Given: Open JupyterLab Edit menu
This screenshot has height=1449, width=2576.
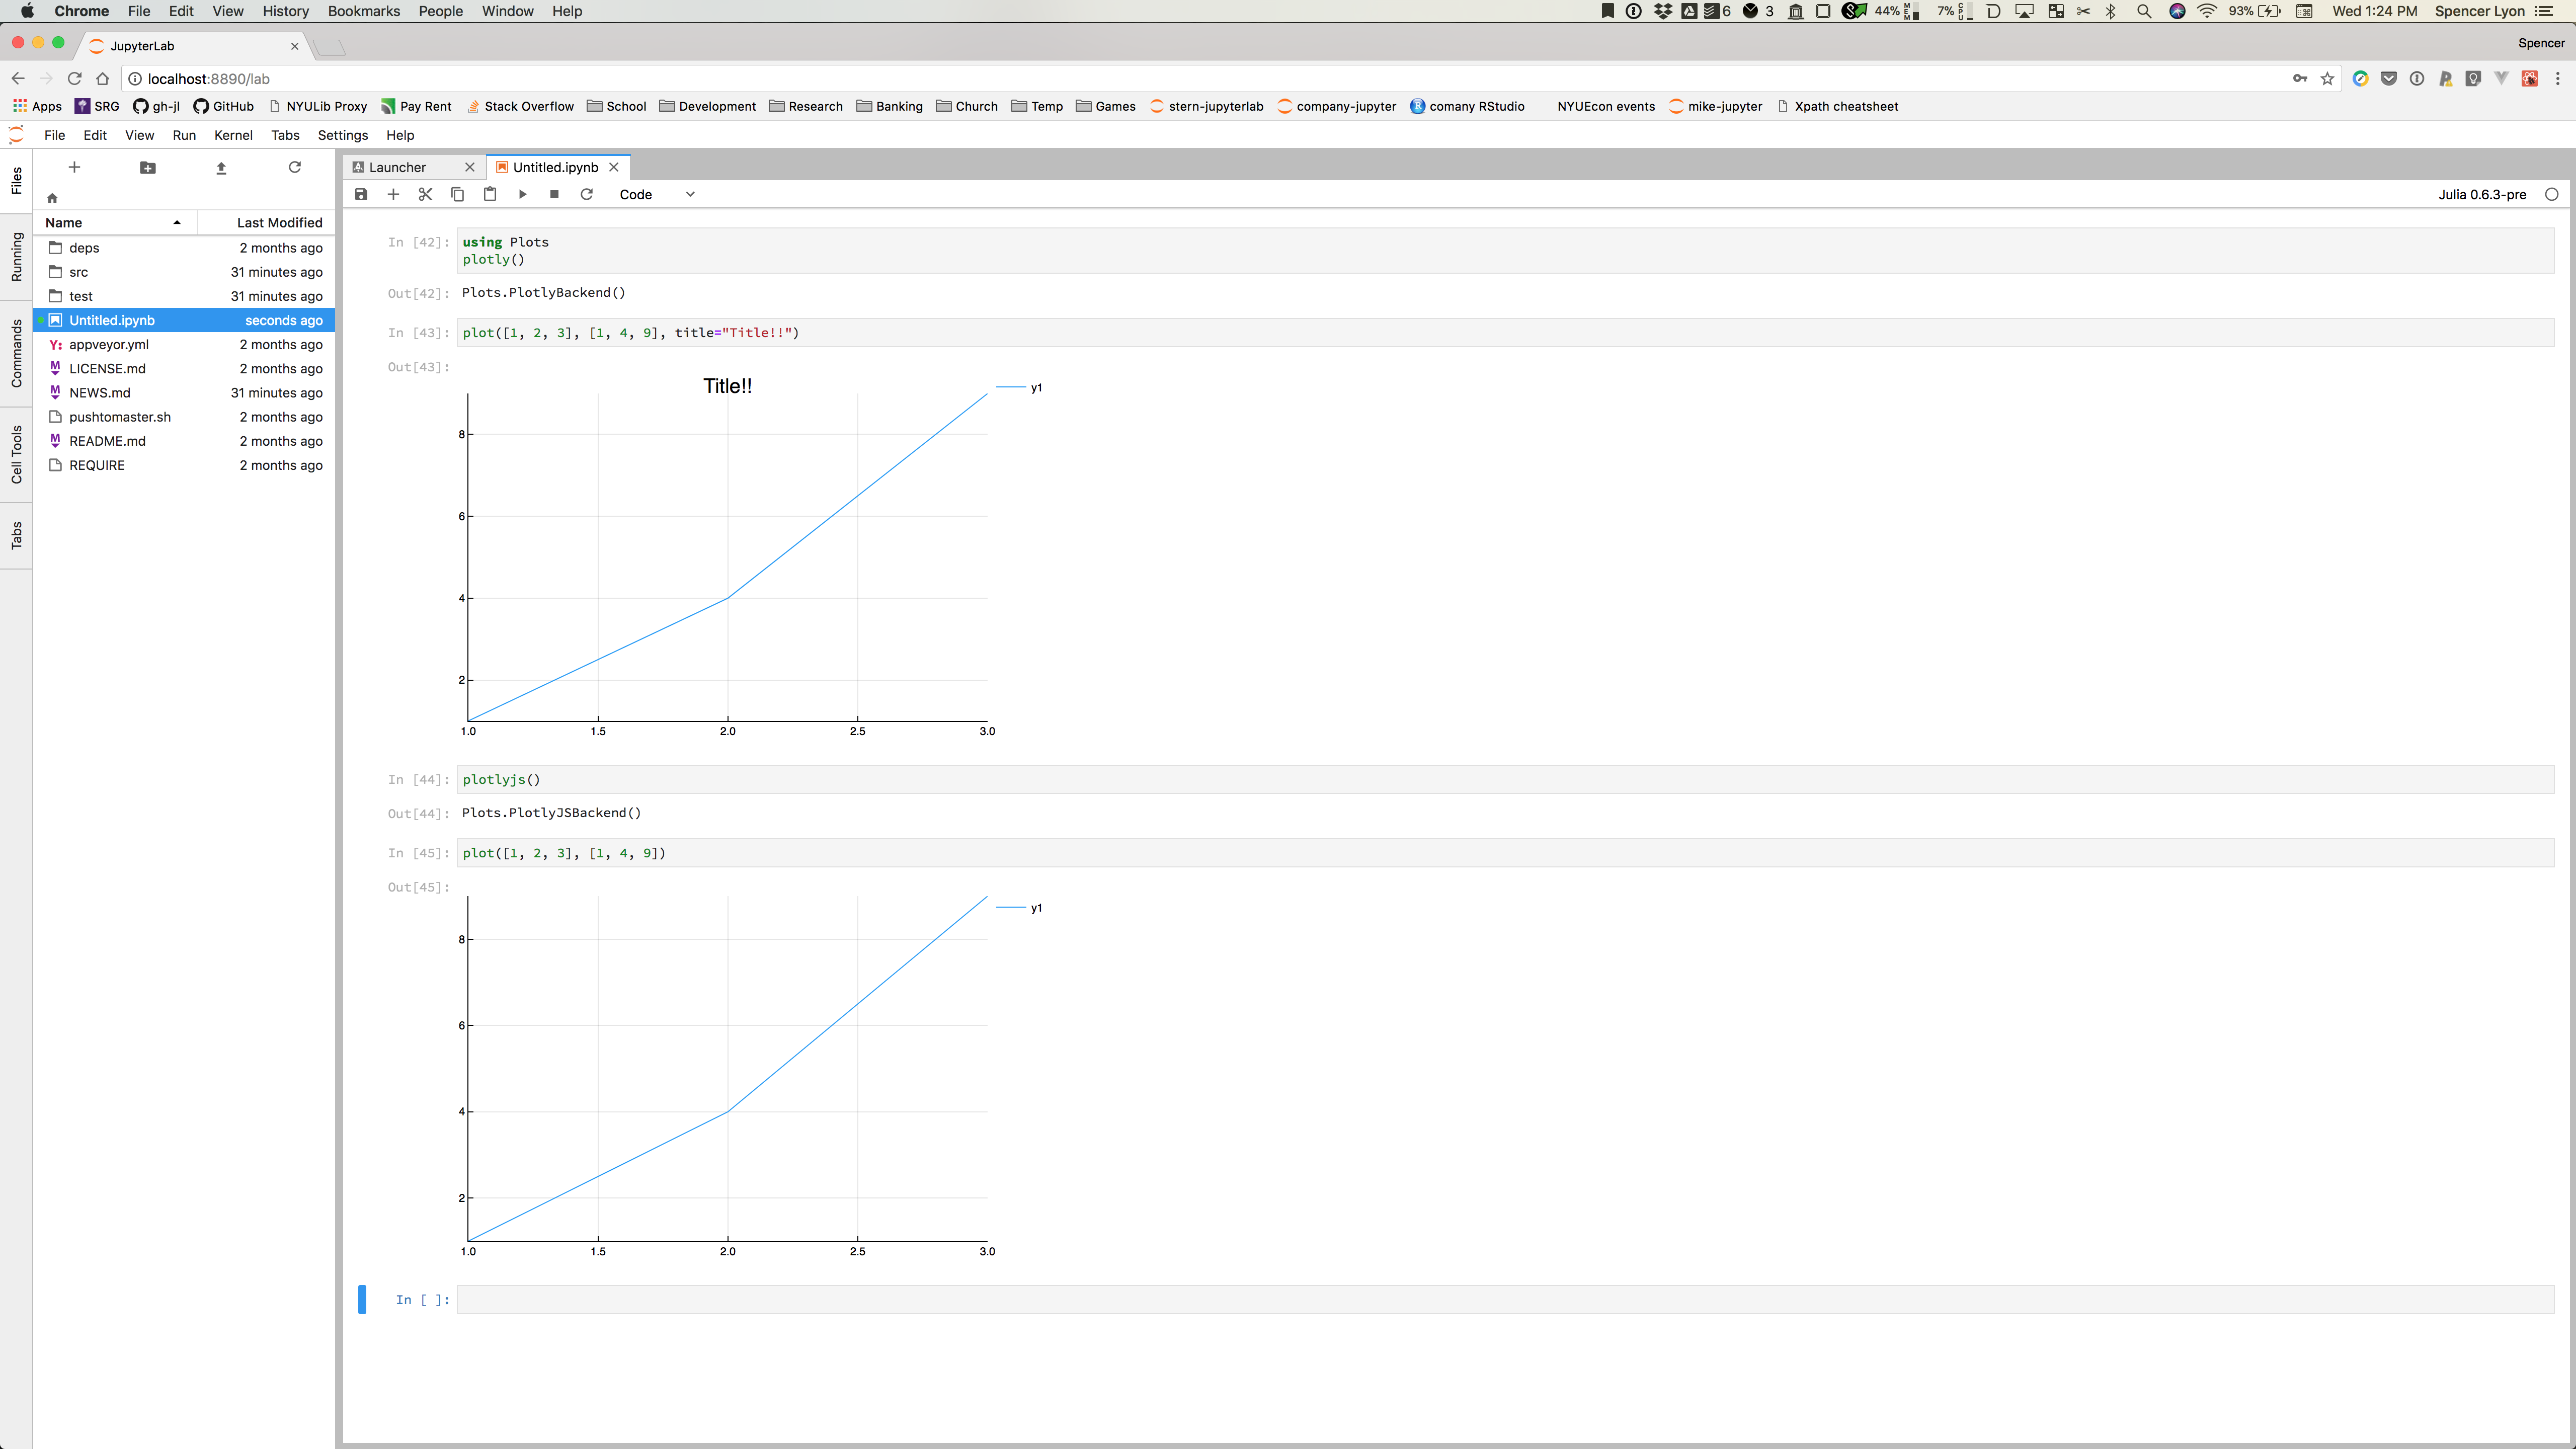Looking at the screenshot, I should click(95, 135).
